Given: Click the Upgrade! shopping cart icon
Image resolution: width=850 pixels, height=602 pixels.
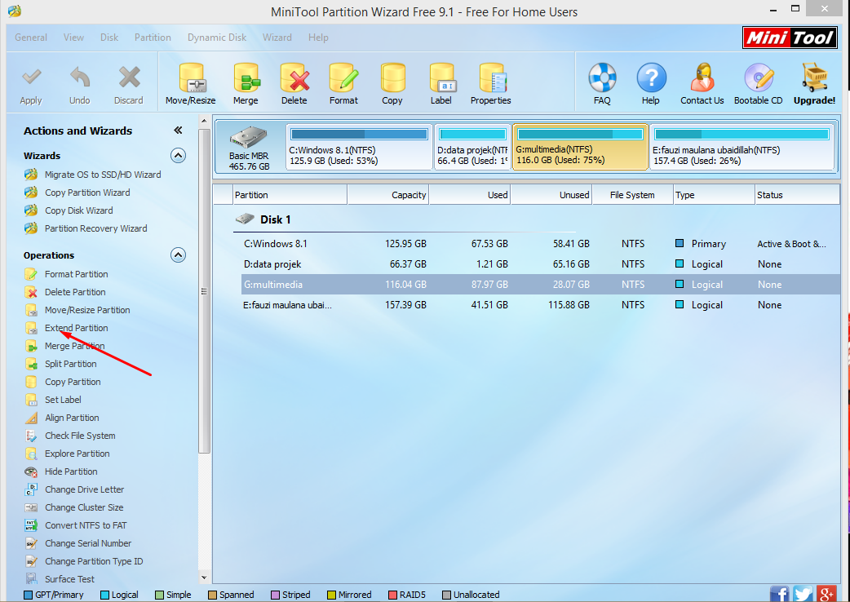Looking at the screenshot, I should [x=814, y=77].
